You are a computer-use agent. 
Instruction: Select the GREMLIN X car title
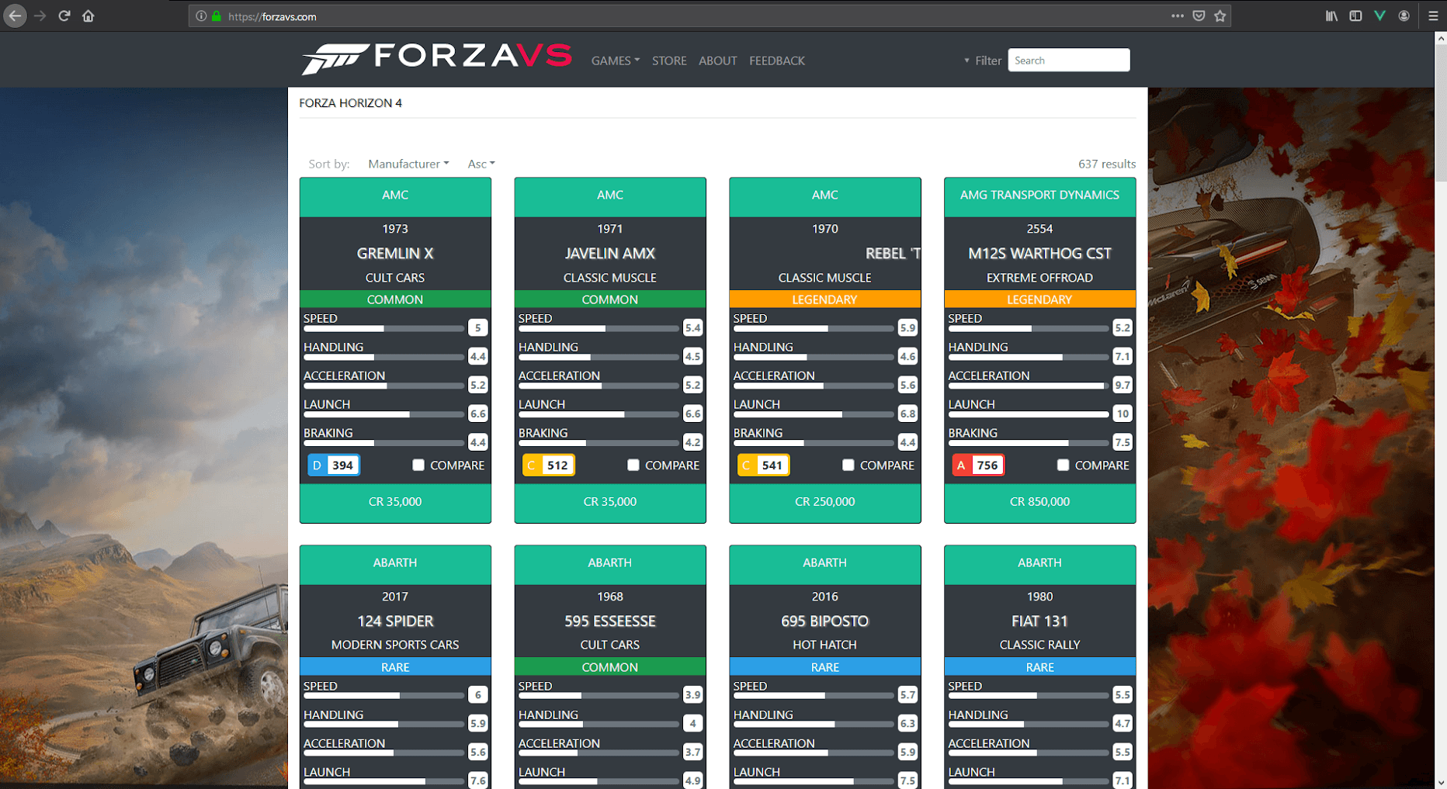point(395,254)
